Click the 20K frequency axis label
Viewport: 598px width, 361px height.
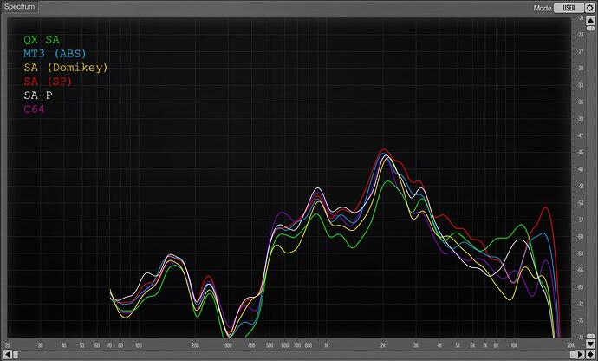[x=569, y=345]
